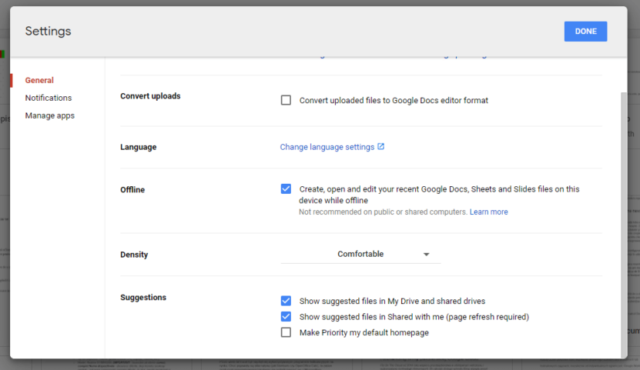Select the General tab

click(x=39, y=80)
